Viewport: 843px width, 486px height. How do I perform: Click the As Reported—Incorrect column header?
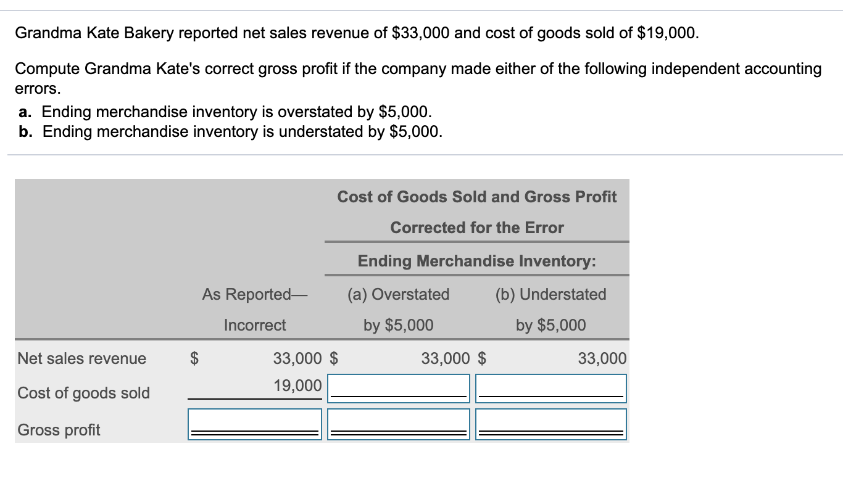point(255,308)
